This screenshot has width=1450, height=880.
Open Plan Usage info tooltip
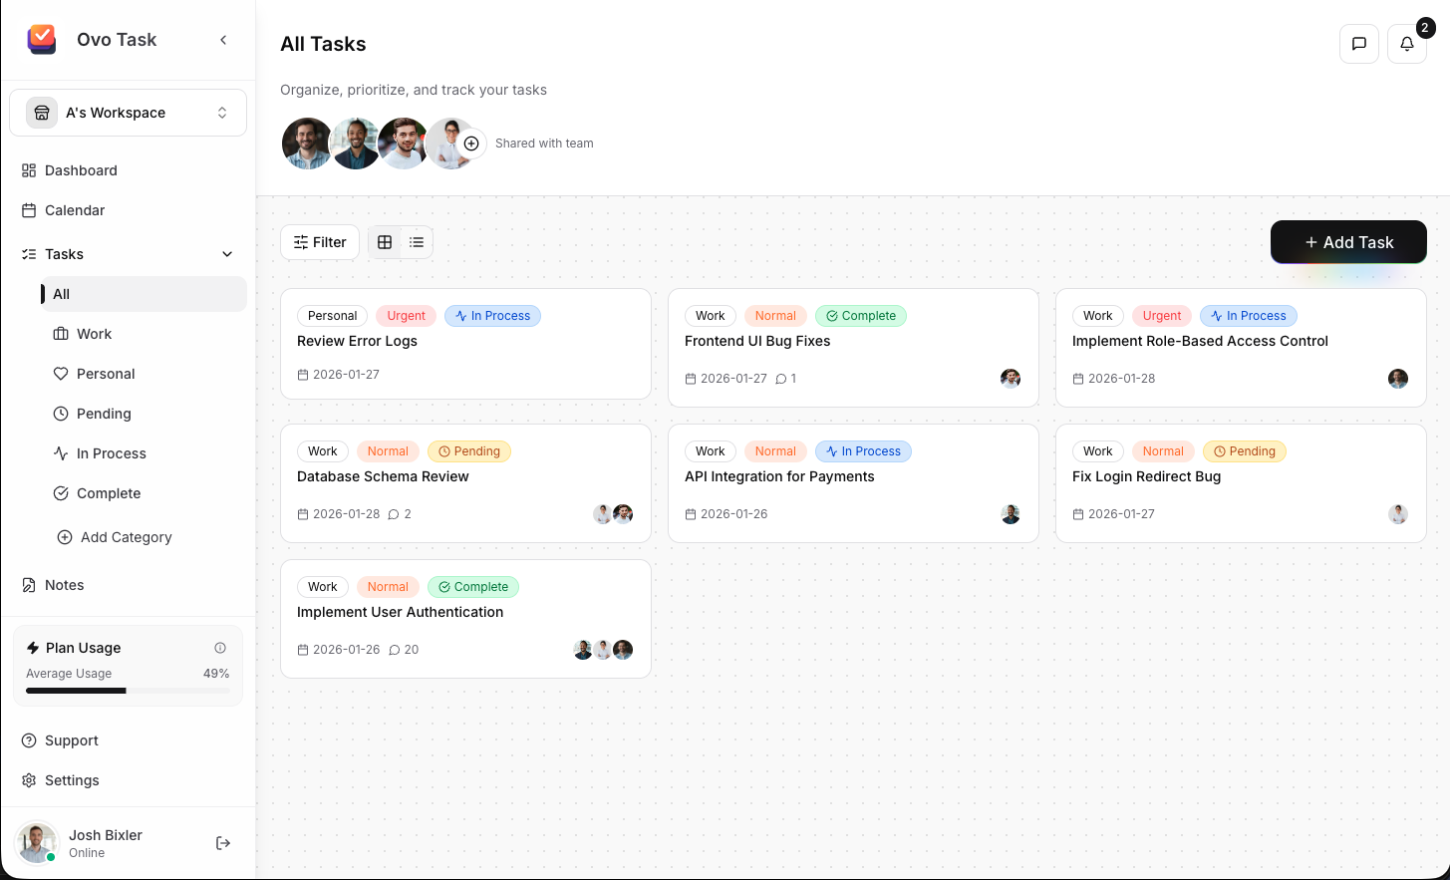tap(220, 648)
